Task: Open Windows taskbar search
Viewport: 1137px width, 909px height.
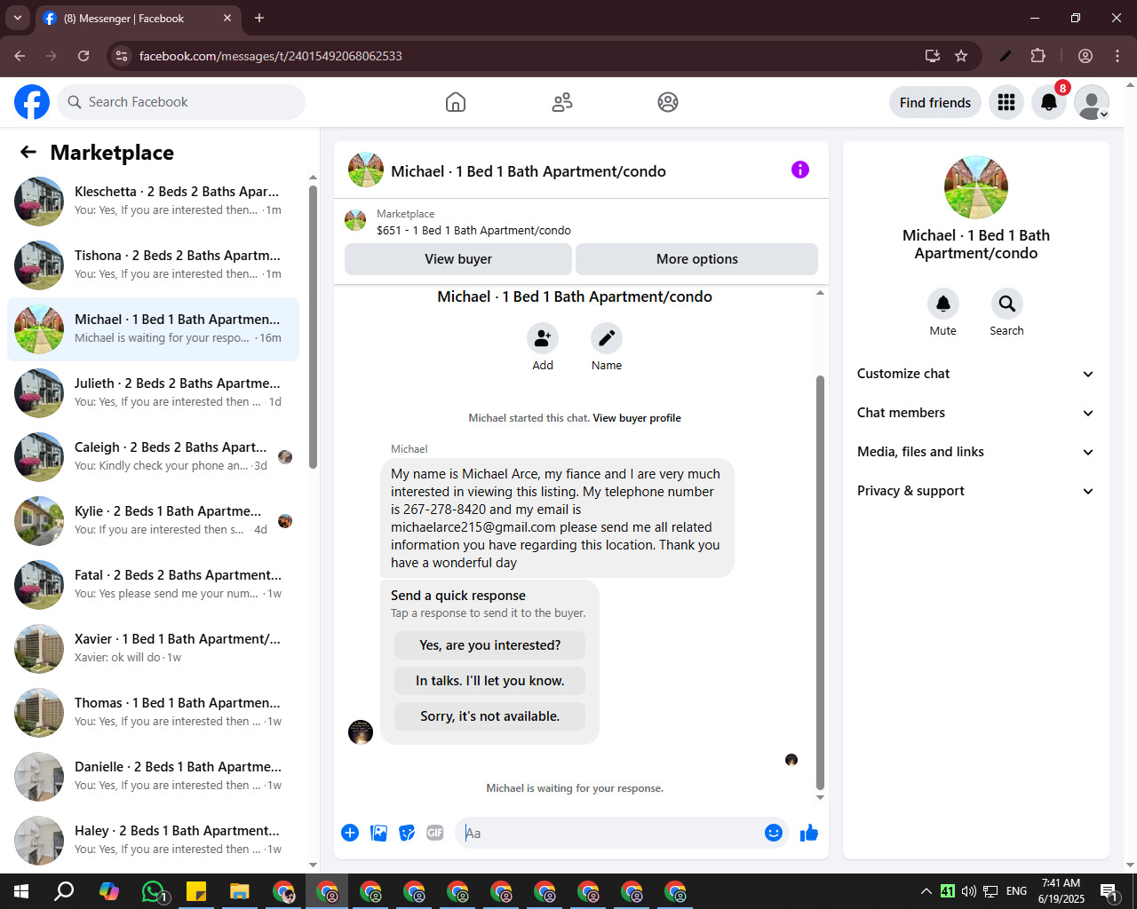Action: pos(64,891)
